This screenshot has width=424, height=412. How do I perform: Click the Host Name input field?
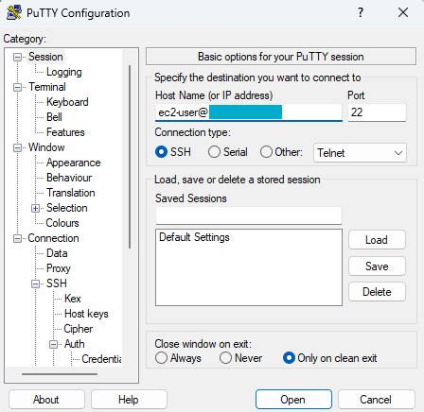point(249,112)
